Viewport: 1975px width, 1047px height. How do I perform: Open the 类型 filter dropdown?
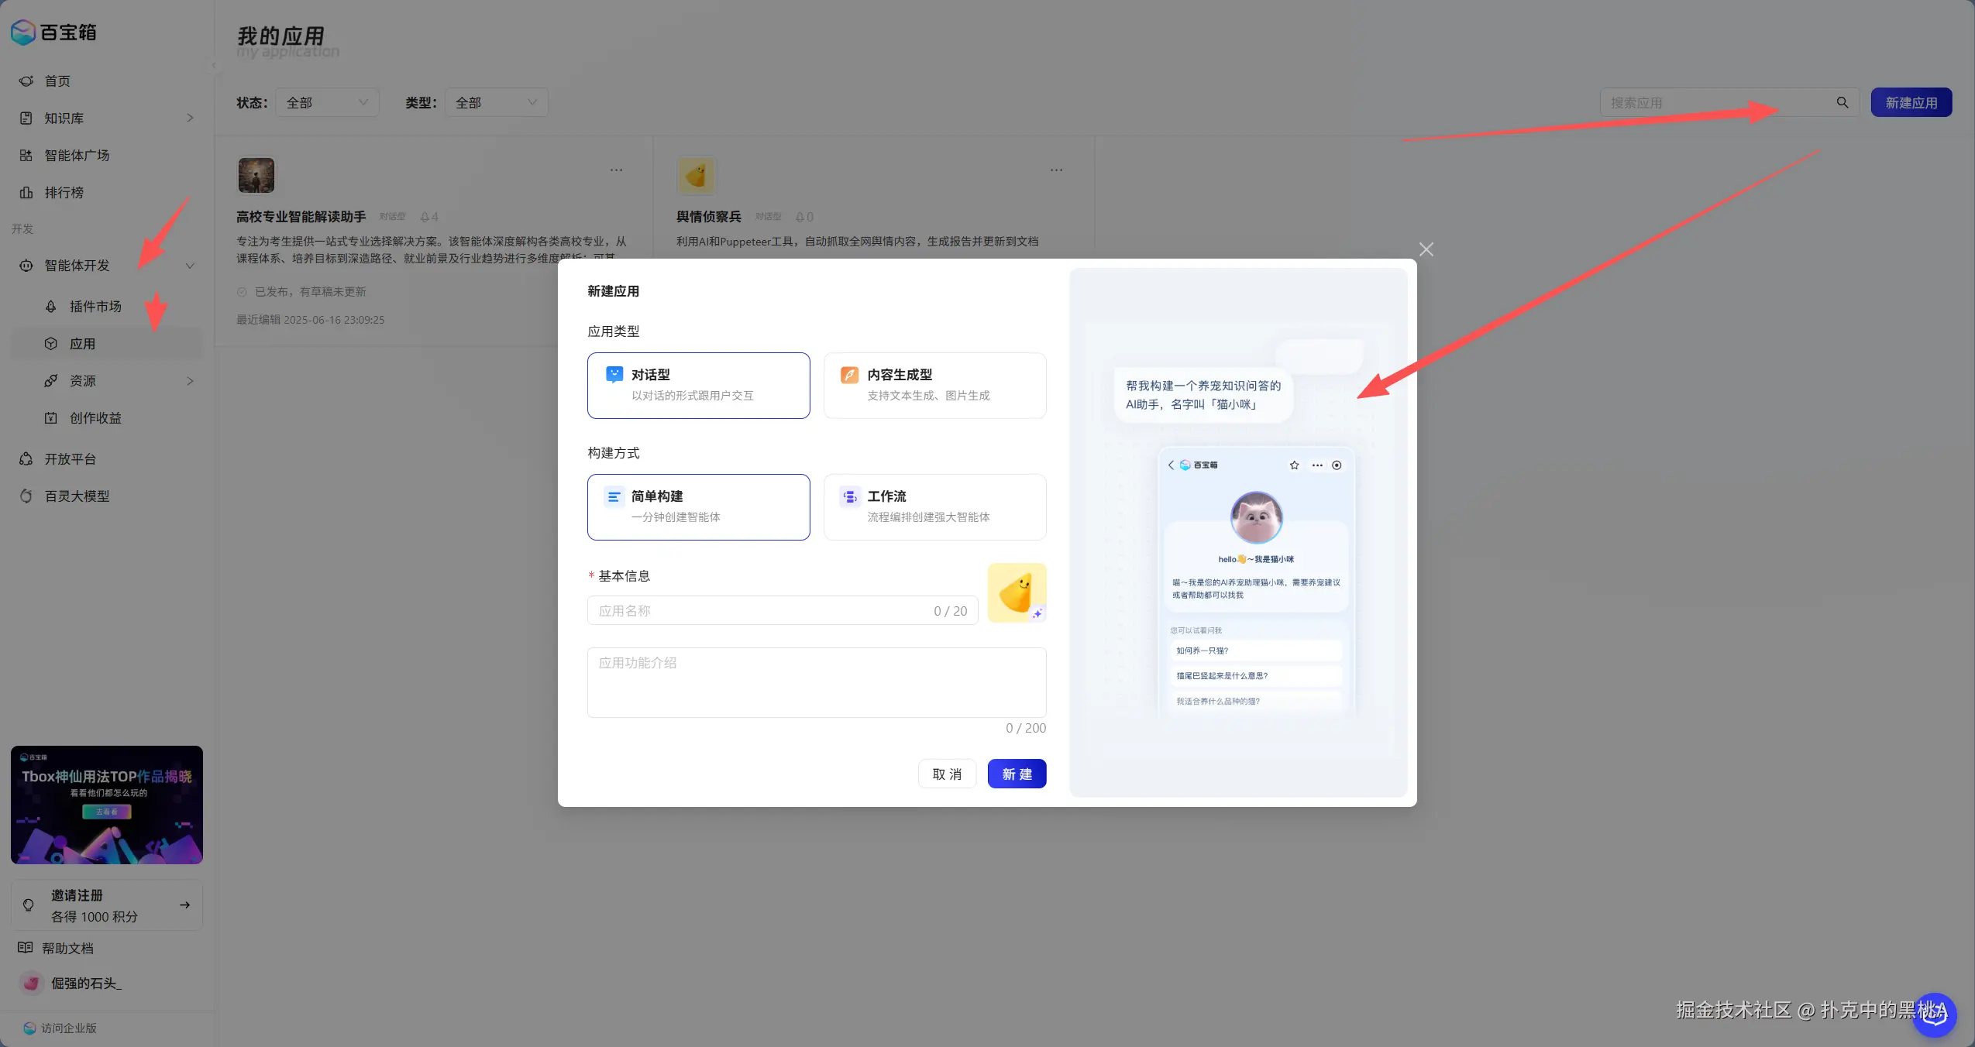496,102
